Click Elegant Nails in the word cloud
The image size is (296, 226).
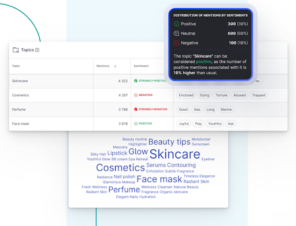pos(127,197)
